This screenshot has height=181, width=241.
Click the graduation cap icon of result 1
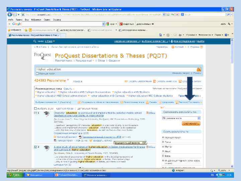tap(47, 114)
